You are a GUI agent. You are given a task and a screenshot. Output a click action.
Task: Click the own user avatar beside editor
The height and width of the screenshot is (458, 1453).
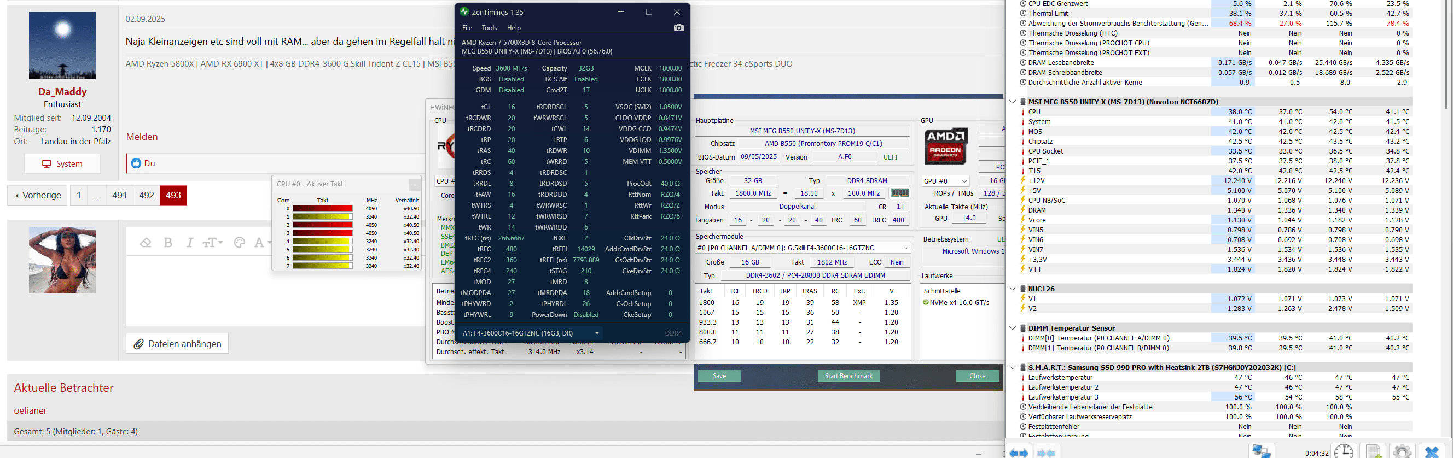click(62, 260)
